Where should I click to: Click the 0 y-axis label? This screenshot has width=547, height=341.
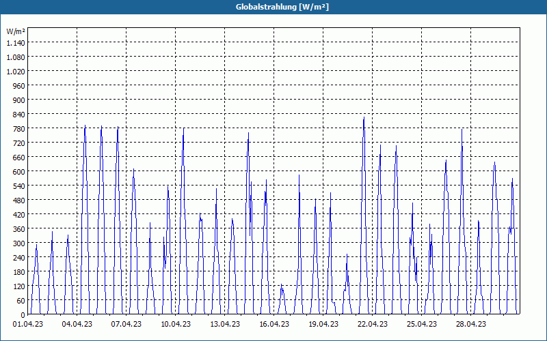(23, 315)
